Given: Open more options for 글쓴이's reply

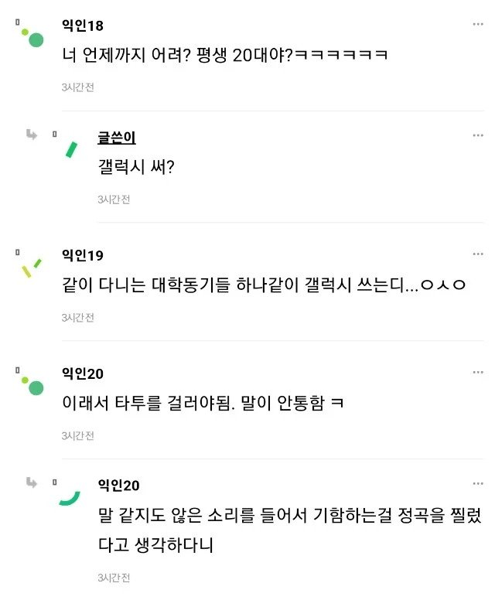Looking at the screenshot, I should (478, 136).
